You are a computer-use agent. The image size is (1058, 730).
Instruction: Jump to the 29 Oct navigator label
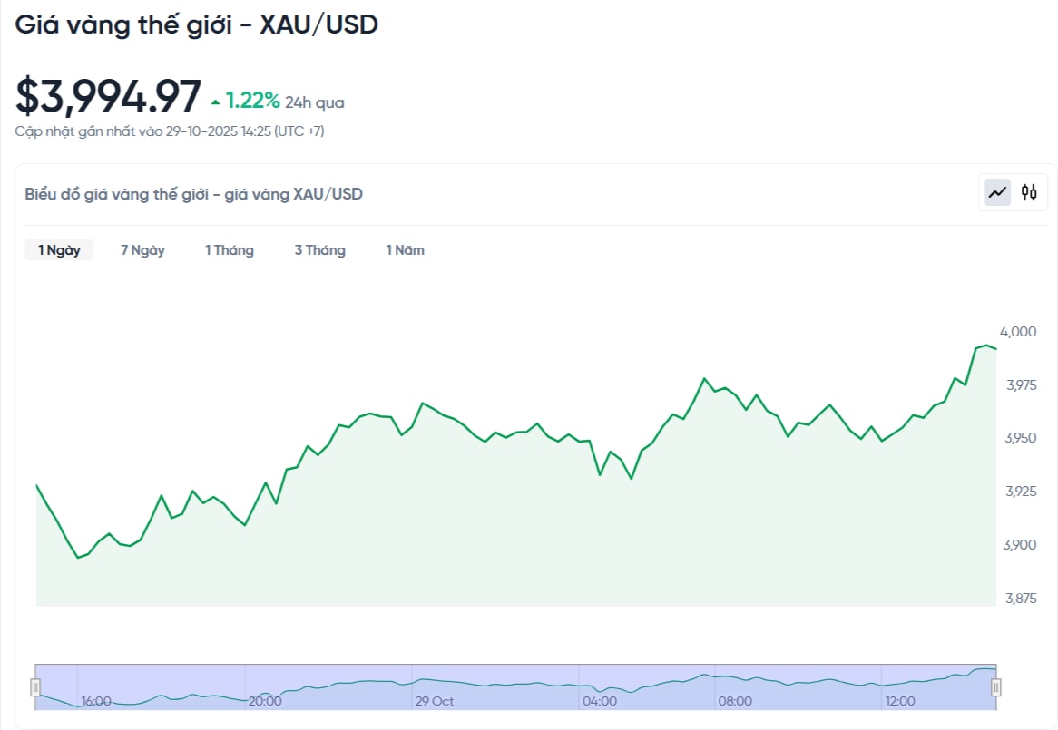coord(435,701)
